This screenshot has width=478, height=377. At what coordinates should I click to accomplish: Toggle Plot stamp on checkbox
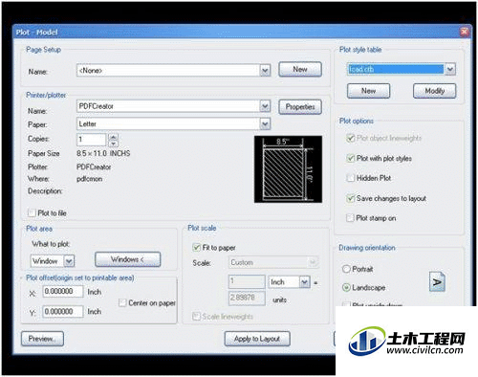tap(350, 218)
